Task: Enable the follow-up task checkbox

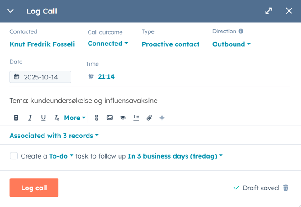Action: tap(14, 156)
